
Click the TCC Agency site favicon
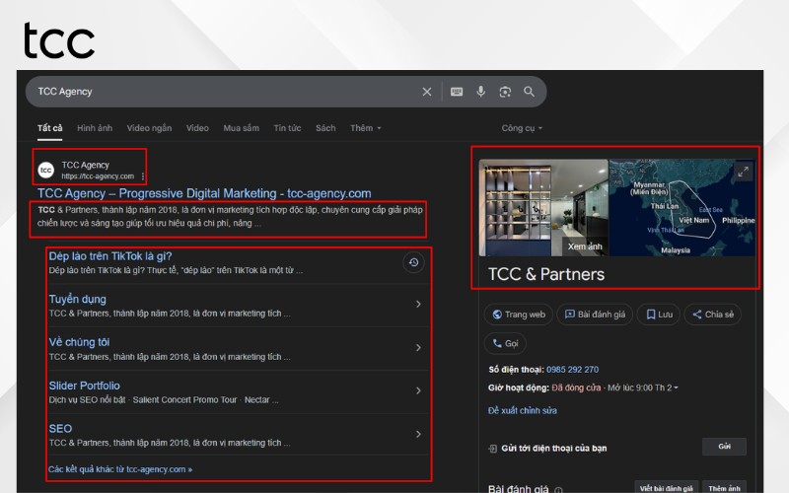pos(46,170)
